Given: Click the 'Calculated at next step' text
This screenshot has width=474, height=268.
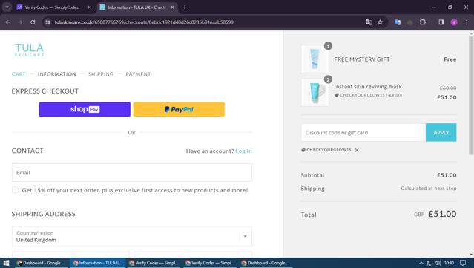Looking at the screenshot, I should [x=429, y=188].
